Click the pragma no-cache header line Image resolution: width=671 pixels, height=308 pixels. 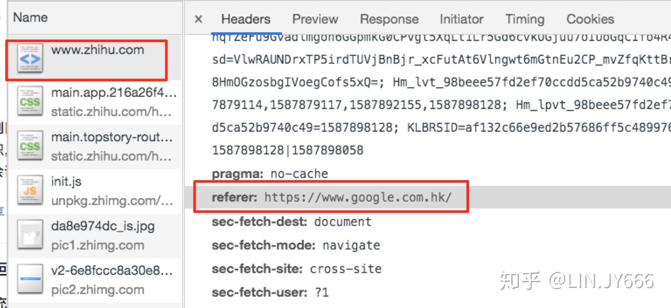point(270,174)
